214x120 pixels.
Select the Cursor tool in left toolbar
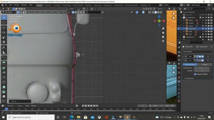(x=4, y=22)
